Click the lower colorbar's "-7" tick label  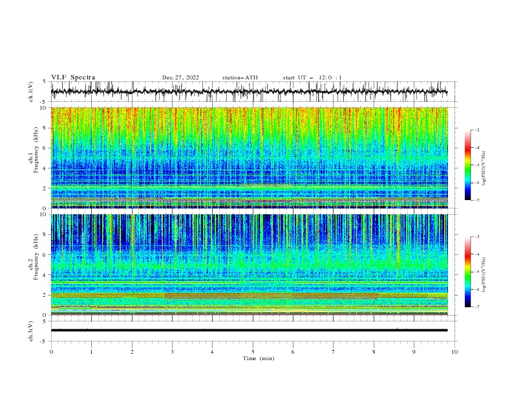click(x=477, y=307)
